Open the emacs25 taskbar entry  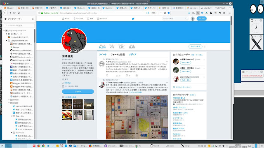(111, 146)
